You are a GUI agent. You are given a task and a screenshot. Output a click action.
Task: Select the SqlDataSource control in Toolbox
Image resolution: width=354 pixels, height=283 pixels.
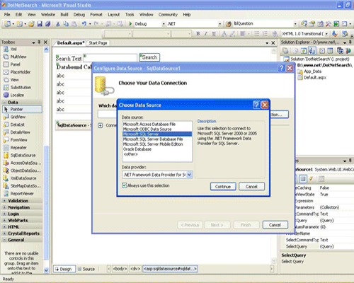click(x=23, y=155)
